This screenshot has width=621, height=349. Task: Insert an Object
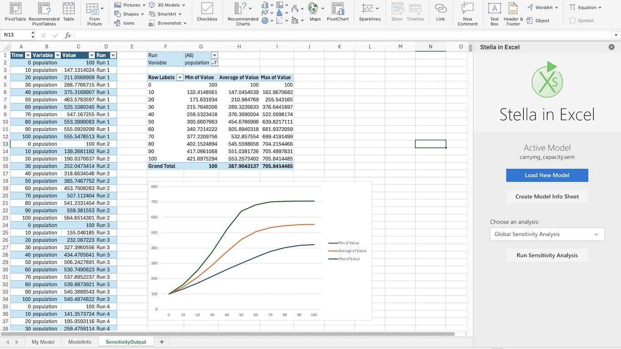coord(539,20)
